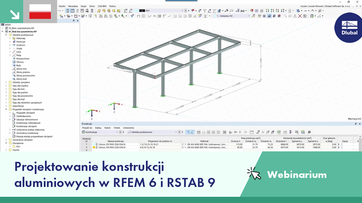
Task: Click the Materiały icon in navigator tree
Action: pyautogui.click(x=14, y=38)
